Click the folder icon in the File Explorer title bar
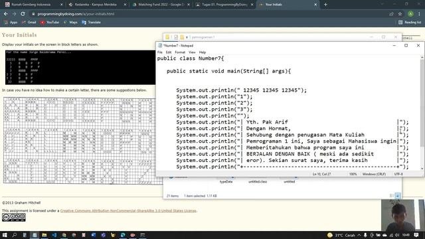The width and height of the screenshot is (425, 239). click(x=167, y=37)
